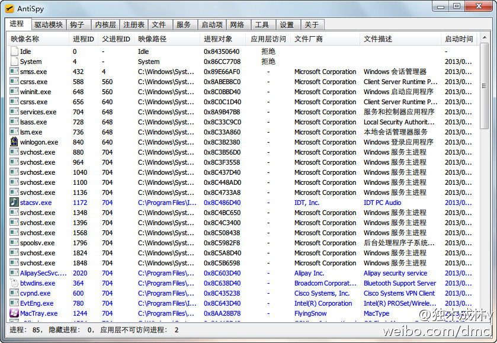Image resolution: width=497 pixels, height=343 pixels.
Task: Switch to the 启动项 tab
Action: pyautogui.click(x=211, y=25)
